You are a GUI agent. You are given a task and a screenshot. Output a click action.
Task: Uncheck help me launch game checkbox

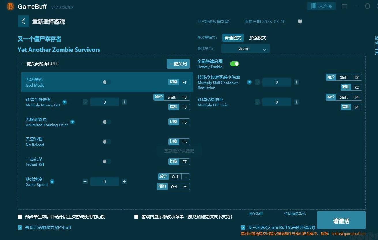point(20,227)
